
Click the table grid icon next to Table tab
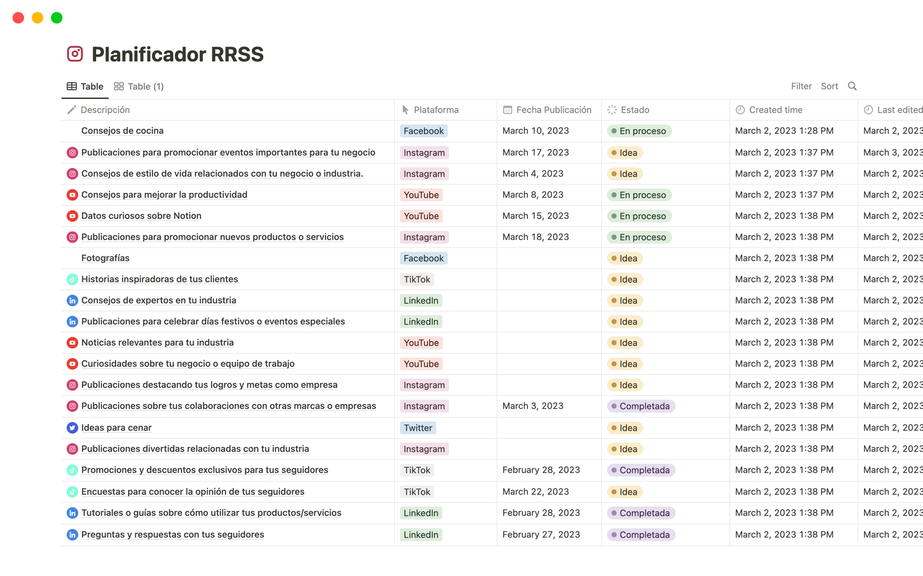tap(71, 85)
